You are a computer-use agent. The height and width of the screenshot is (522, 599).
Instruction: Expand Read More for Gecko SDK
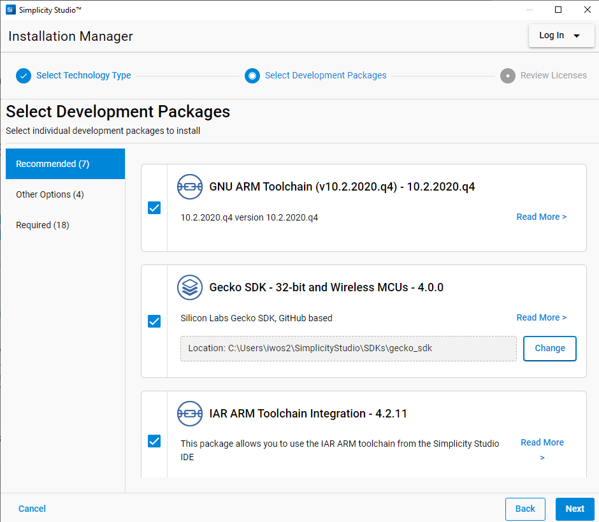pyautogui.click(x=541, y=317)
